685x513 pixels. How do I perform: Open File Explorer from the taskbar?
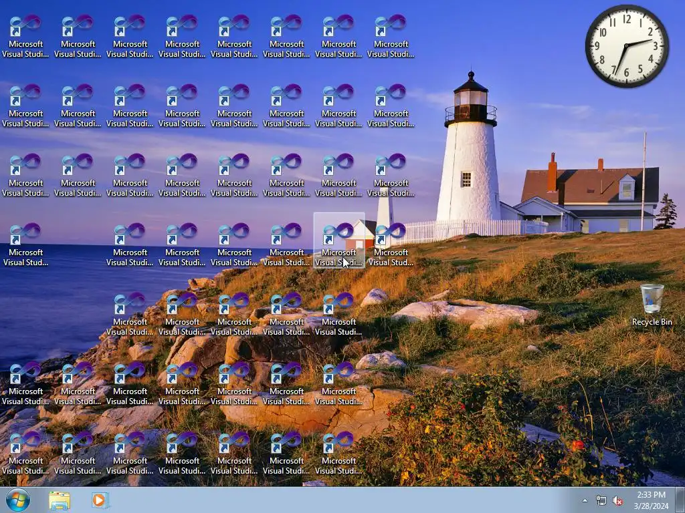(x=60, y=500)
